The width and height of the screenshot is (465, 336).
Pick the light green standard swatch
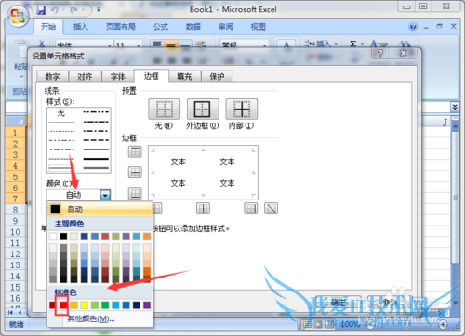[95, 305]
